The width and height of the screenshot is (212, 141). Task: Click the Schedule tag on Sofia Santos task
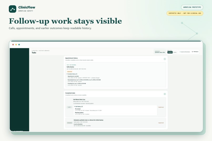point(70,123)
